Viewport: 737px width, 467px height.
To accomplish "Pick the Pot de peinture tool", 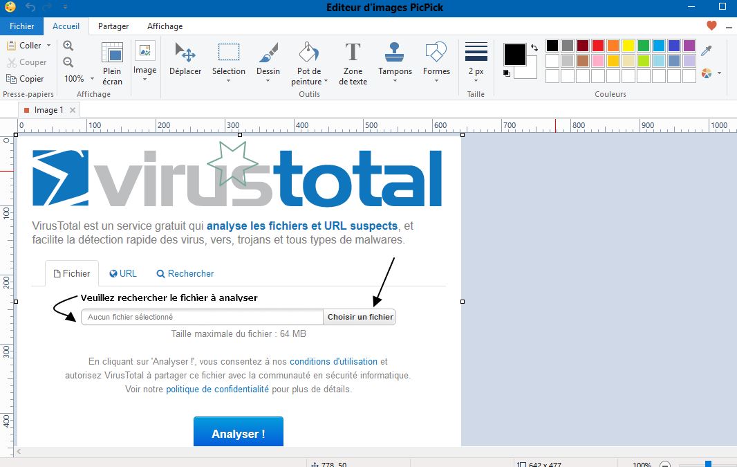I will (x=309, y=64).
